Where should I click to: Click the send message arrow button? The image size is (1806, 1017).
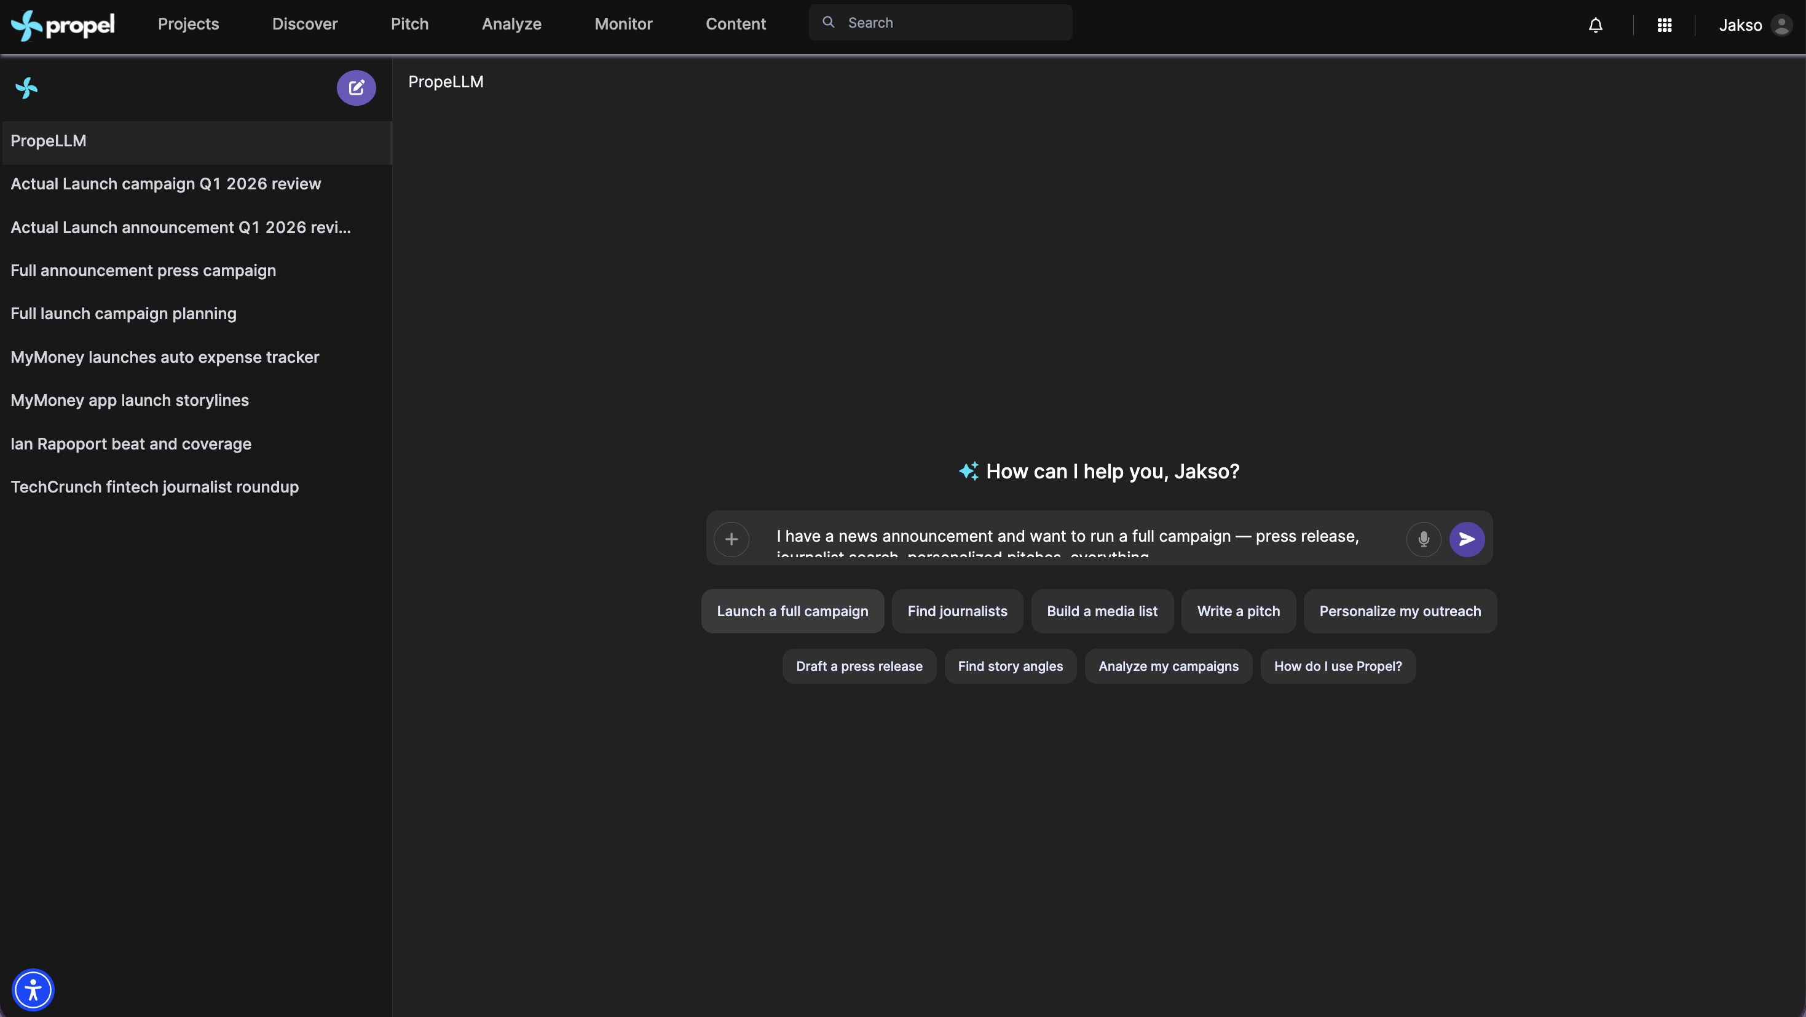[1467, 539]
